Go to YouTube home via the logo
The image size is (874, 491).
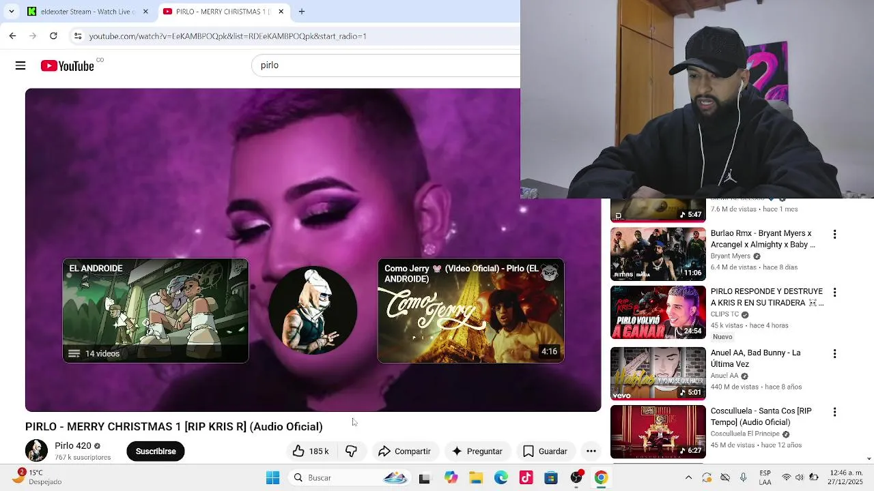tap(68, 65)
